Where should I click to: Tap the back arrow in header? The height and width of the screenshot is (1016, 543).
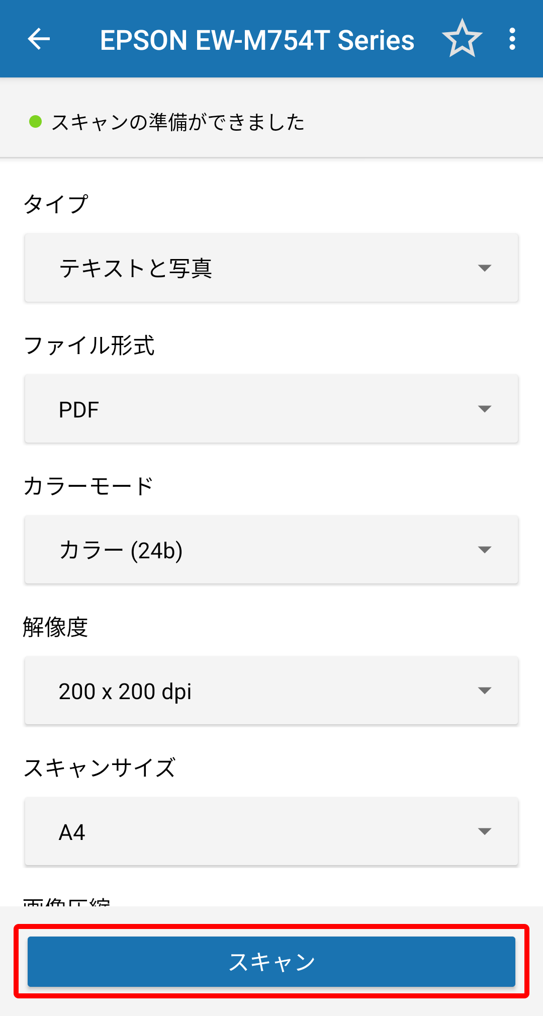point(39,39)
